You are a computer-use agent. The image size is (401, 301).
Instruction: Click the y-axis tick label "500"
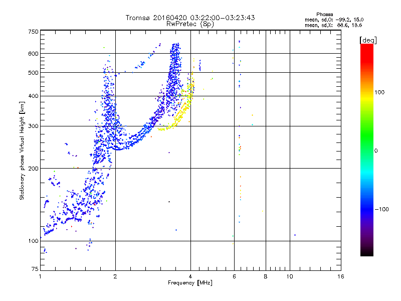coord(33,73)
